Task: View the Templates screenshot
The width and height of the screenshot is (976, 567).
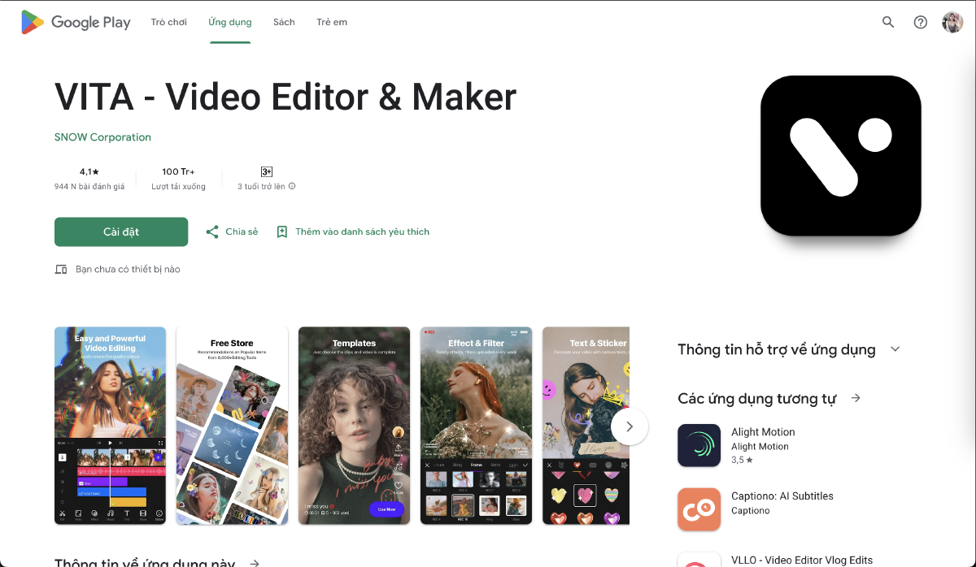Action: [354, 426]
